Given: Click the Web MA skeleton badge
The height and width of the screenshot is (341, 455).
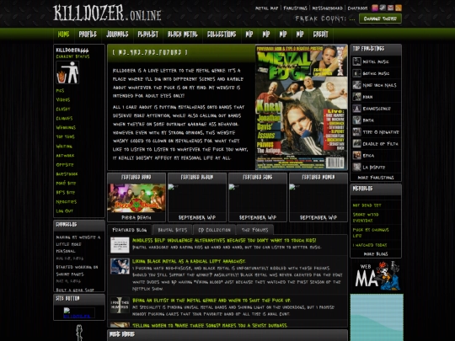Looking at the screenshot, I should coord(377,276).
